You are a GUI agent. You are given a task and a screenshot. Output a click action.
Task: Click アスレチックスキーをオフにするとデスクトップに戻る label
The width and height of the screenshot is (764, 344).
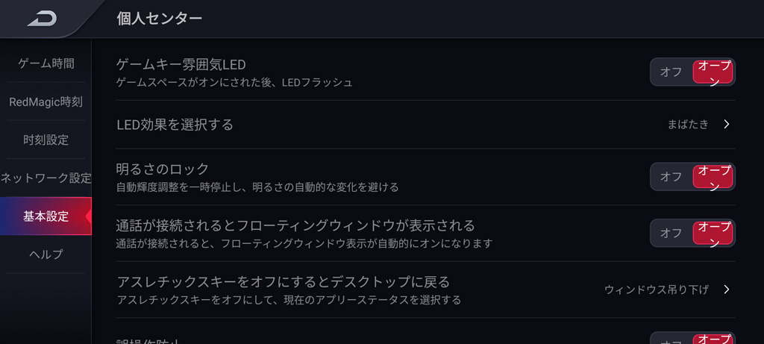(x=284, y=282)
